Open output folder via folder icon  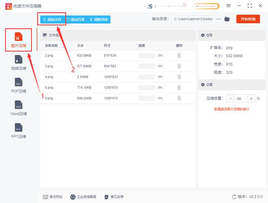pos(227,19)
